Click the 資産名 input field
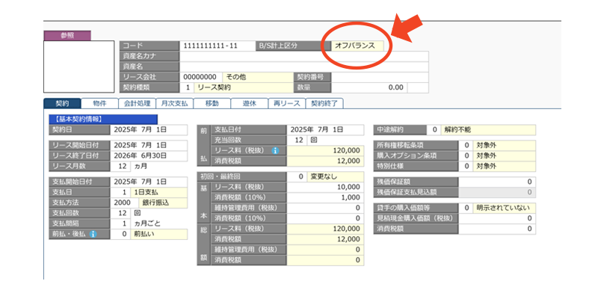 coord(303,67)
